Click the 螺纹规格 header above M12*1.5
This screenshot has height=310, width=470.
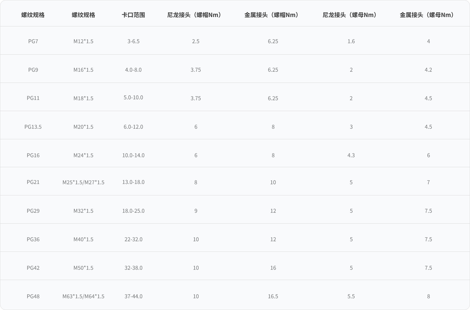(83, 15)
